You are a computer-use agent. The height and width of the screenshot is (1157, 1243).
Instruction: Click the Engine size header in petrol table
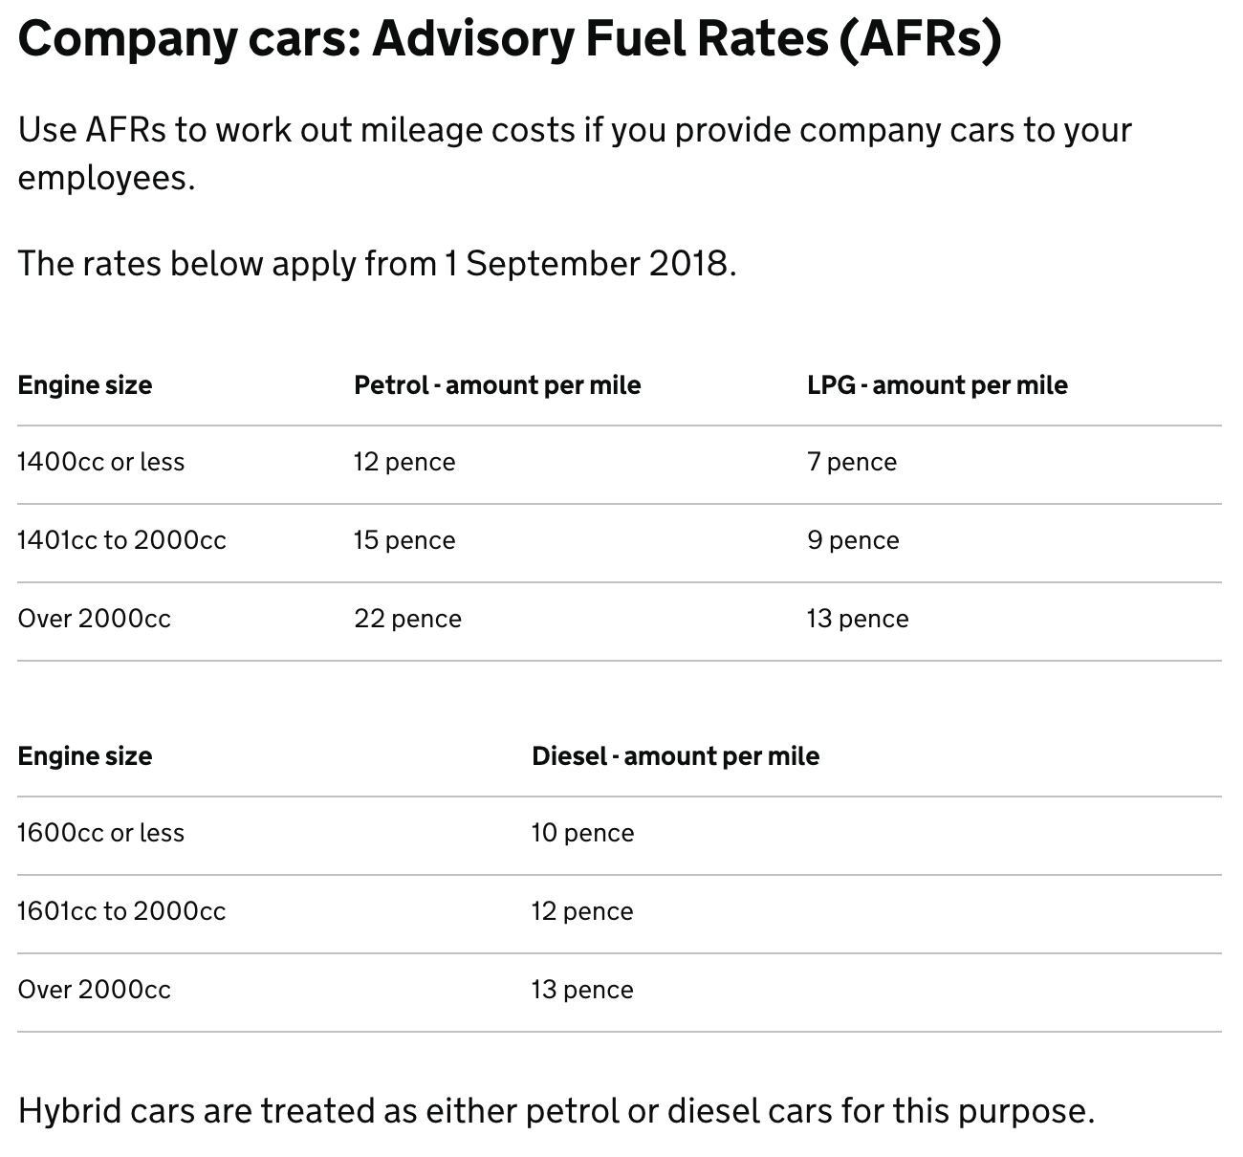[x=85, y=385]
